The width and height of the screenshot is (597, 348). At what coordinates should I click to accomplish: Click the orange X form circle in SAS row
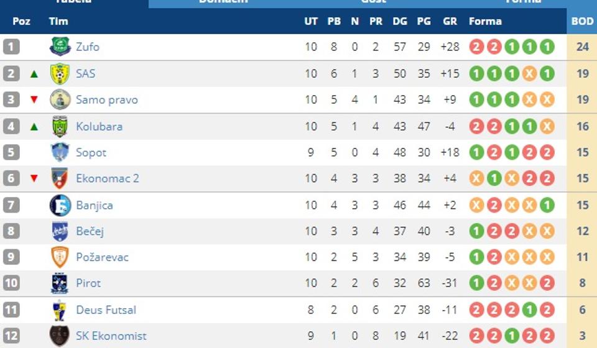click(x=529, y=73)
